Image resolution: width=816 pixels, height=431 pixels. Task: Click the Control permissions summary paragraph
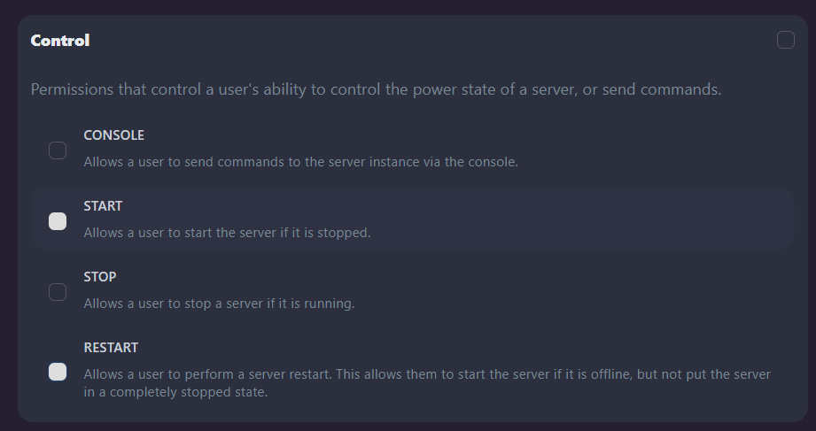[x=376, y=89]
